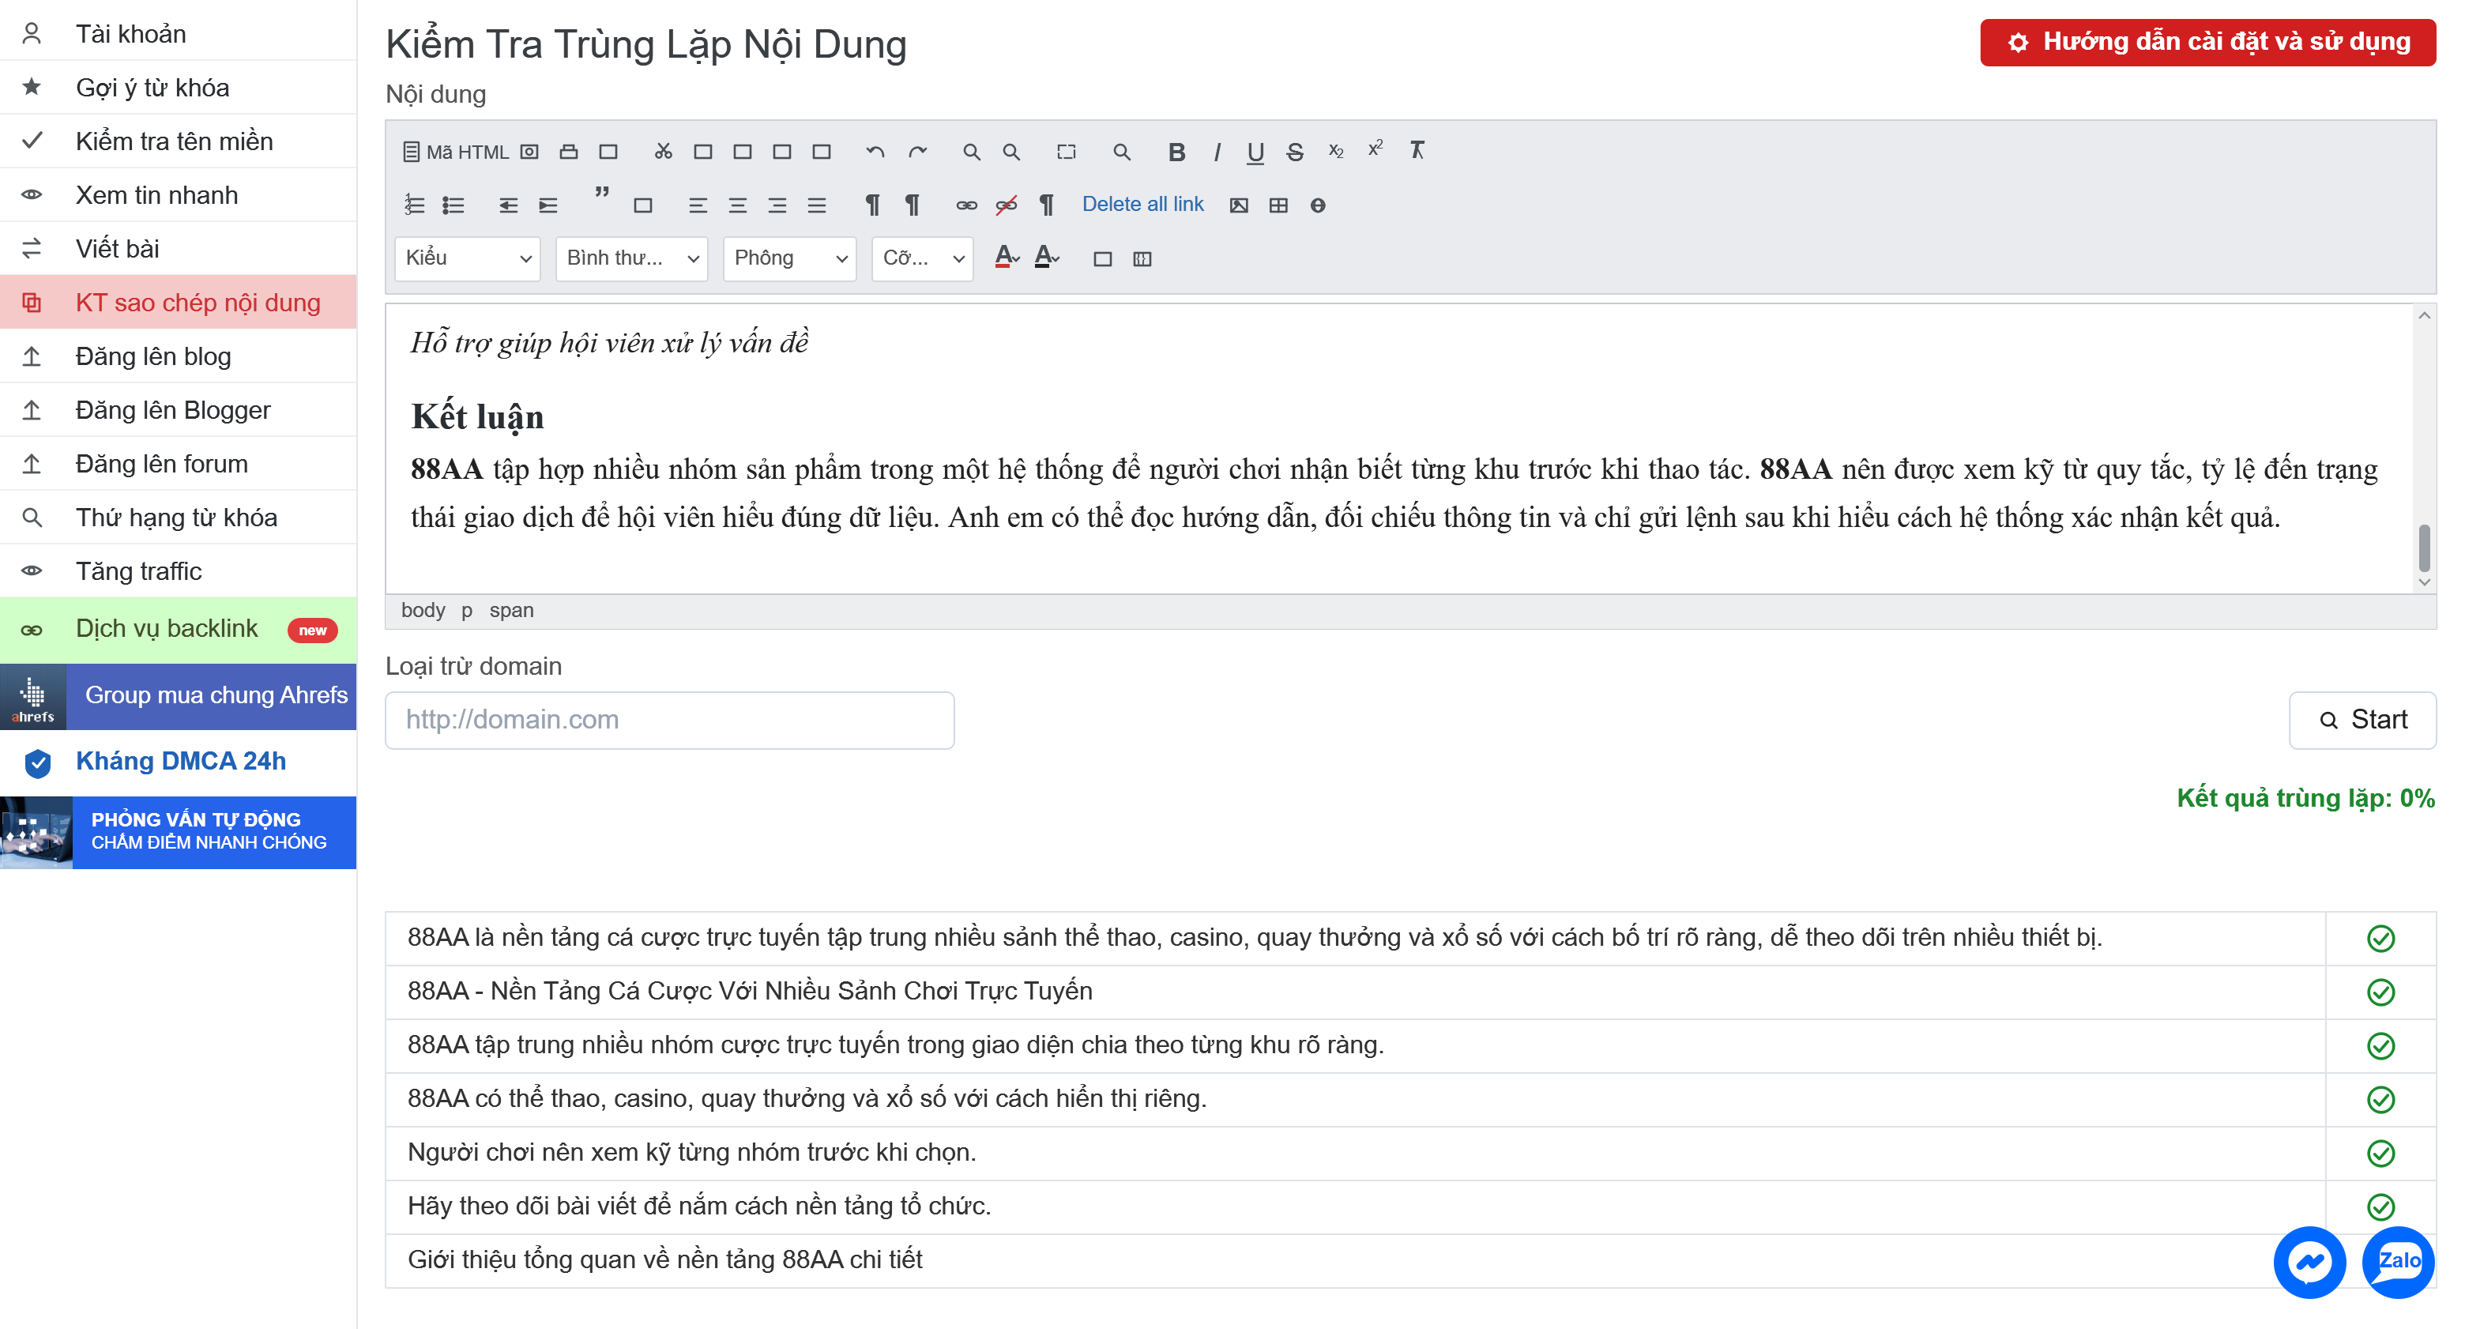Center align text
2465x1329 pixels.
point(737,205)
